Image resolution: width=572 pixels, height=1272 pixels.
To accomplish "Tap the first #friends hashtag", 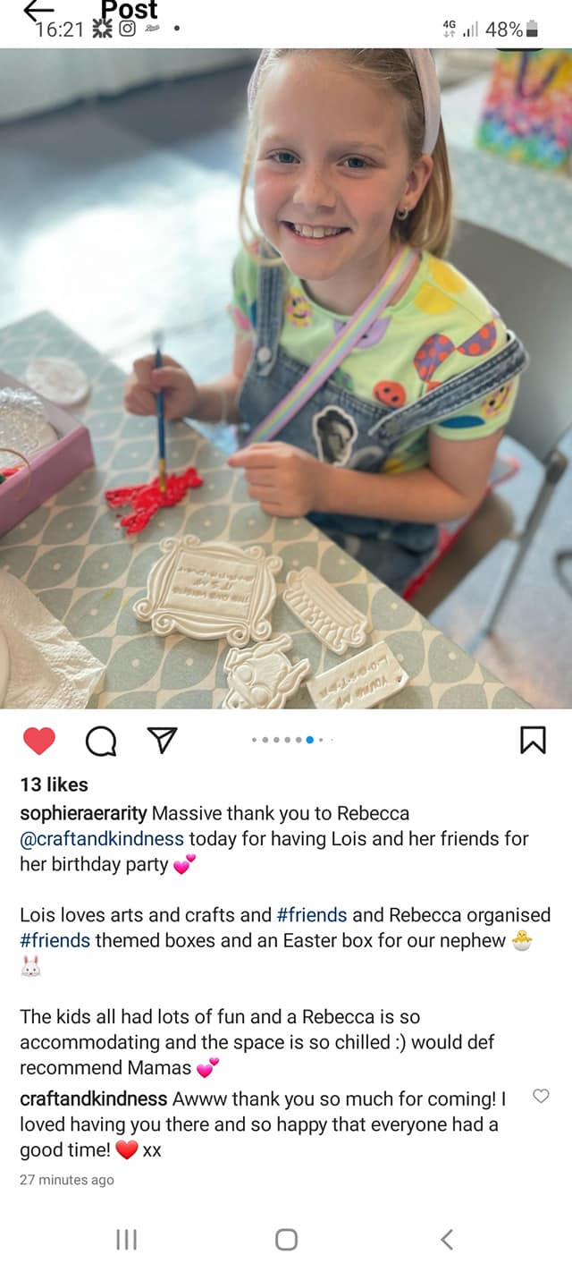I will (312, 915).
